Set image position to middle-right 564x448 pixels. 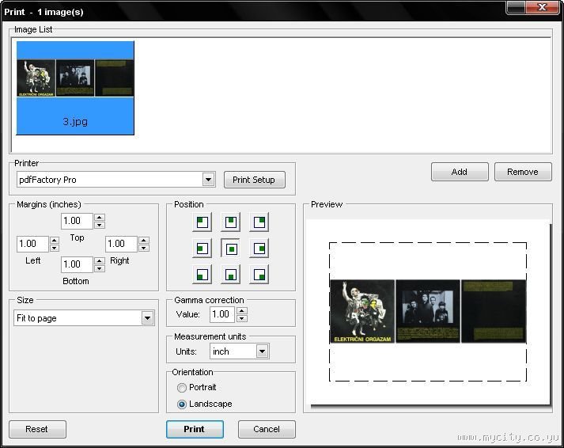click(259, 249)
